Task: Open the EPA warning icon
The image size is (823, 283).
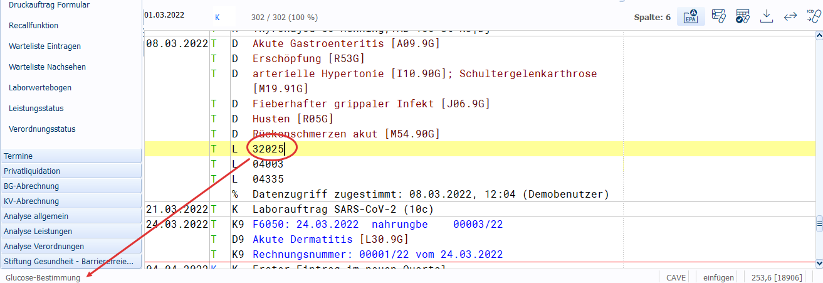Action: coord(691,16)
